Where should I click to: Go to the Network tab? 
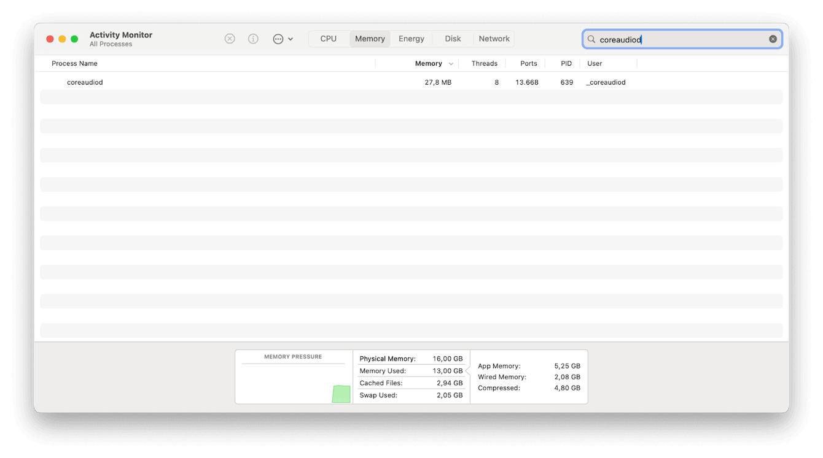[494, 39]
